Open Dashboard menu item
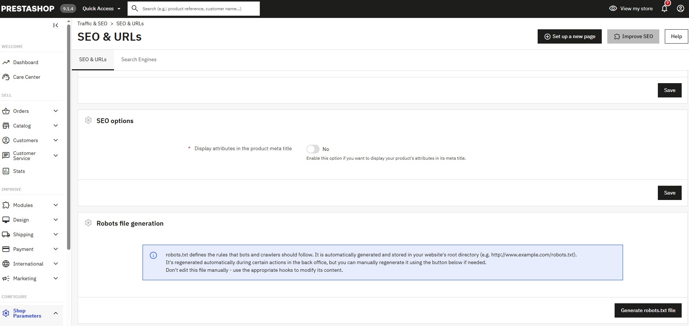 click(32, 62)
